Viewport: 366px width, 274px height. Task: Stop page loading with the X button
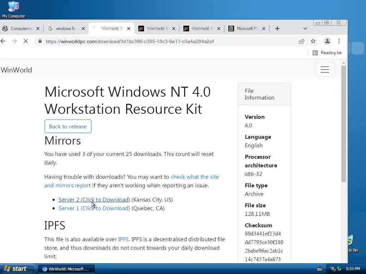click(x=26, y=41)
